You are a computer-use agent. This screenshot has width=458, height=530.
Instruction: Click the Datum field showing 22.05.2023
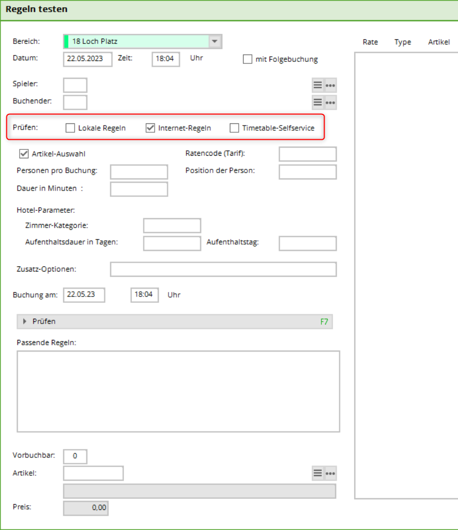pos(87,59)
